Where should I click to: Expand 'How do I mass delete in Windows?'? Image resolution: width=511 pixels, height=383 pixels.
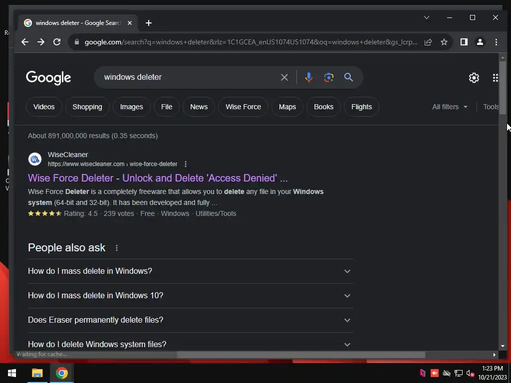tap(191, 271)
